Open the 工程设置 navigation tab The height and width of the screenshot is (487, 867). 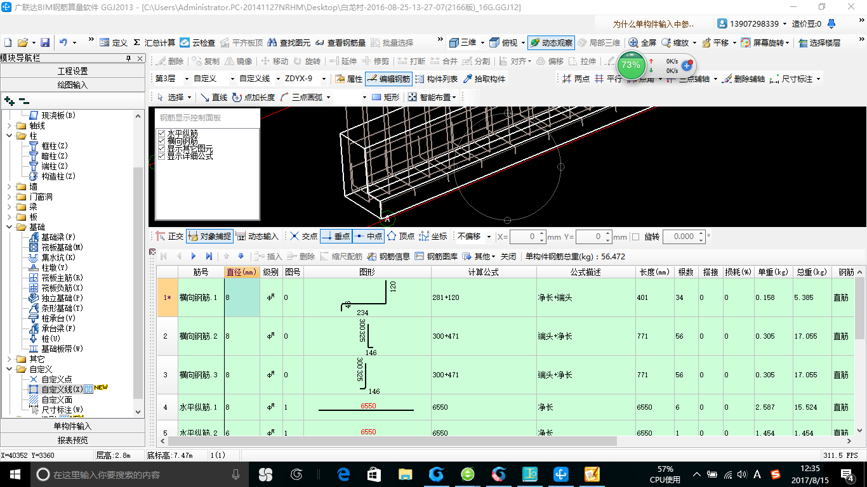(x=72, y=71)
